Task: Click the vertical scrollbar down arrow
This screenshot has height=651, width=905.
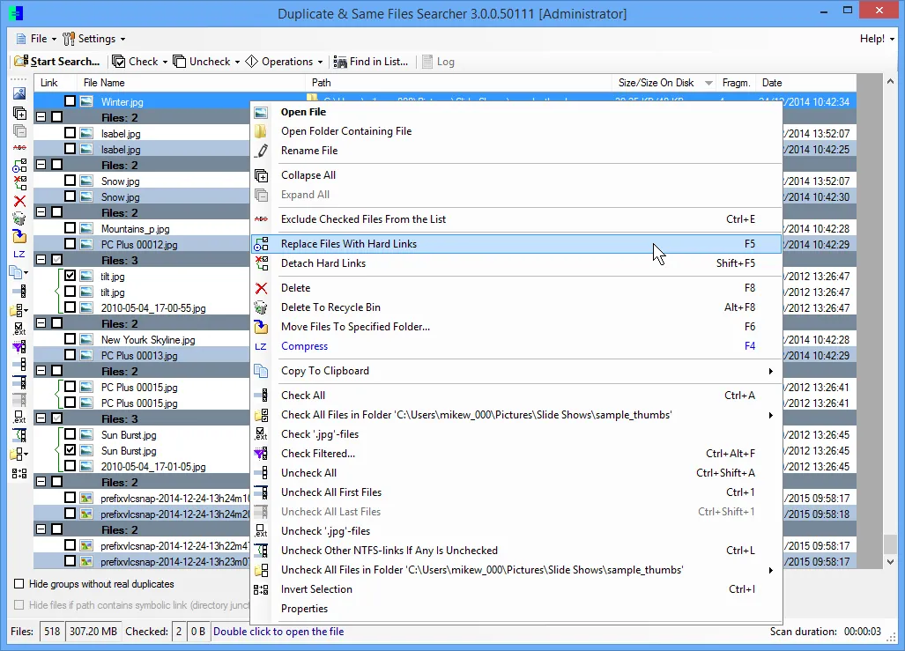Action: pos(890,561)
